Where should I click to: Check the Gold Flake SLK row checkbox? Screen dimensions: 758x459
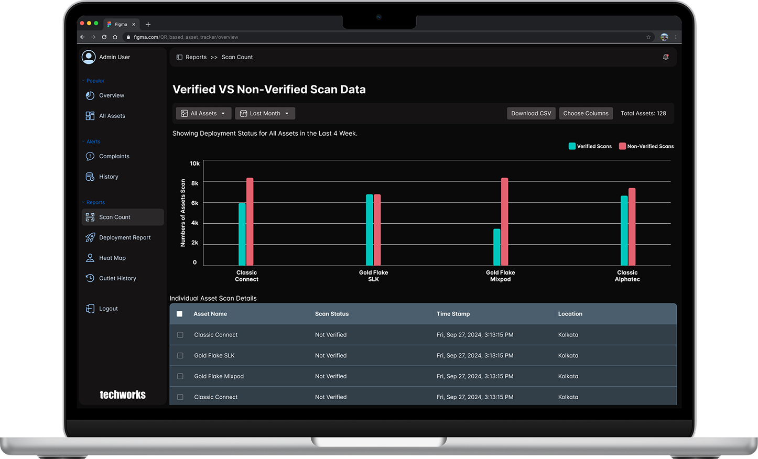coord(180,355)
